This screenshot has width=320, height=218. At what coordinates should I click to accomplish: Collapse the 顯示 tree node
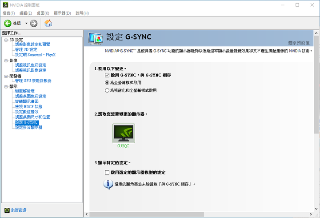pos(6,87)
